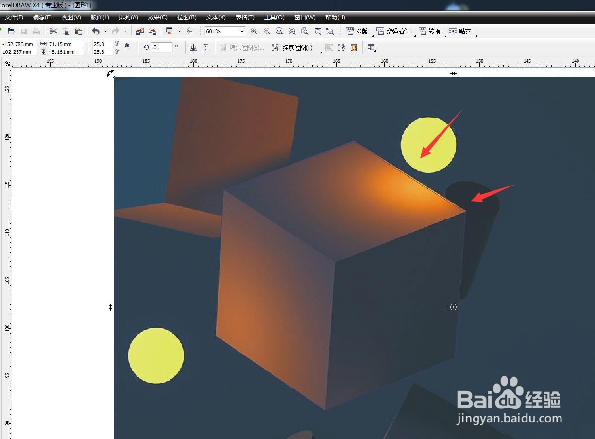Open the 视图(V) menu
This screenshot has width=595, height=439.
71,17
